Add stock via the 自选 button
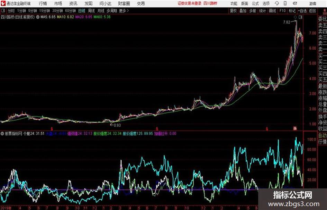327x210 pixels. click(302, 11)
